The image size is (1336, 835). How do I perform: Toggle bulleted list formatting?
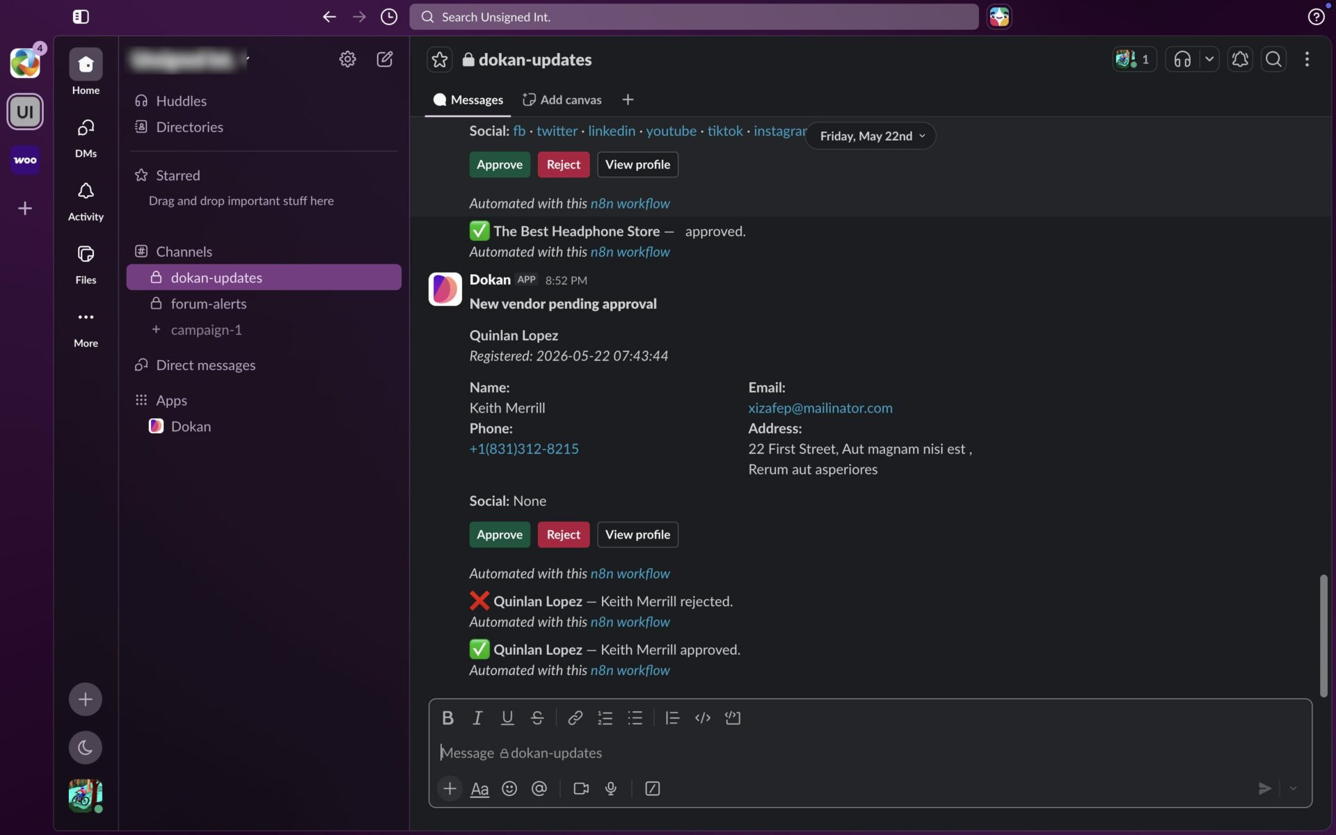(635, 717)
